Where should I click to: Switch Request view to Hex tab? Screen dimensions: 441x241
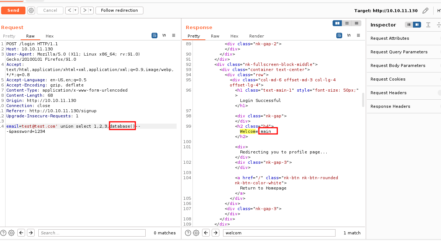coord(49,36)
